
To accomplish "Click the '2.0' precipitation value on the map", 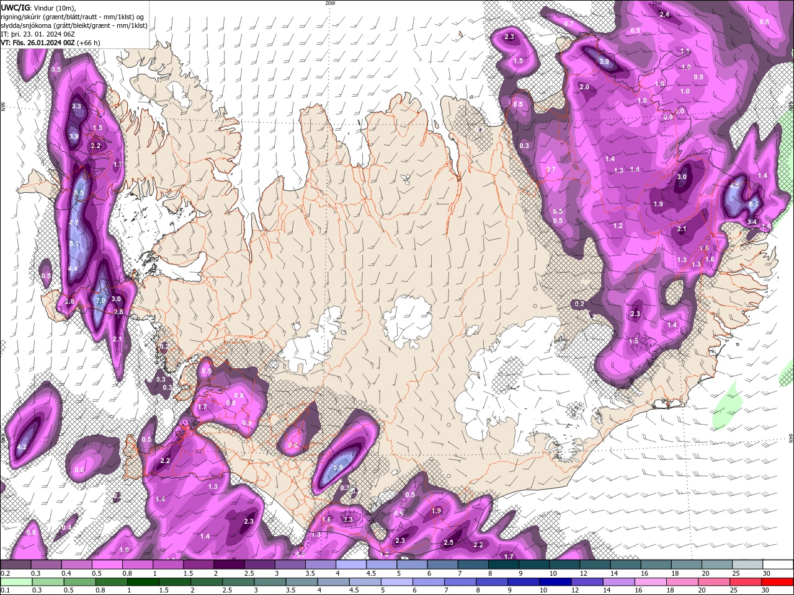I will coord(584,87).
